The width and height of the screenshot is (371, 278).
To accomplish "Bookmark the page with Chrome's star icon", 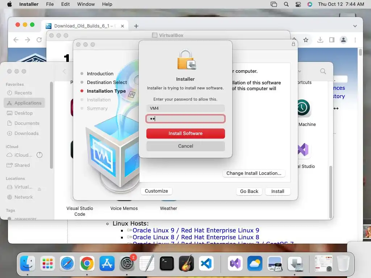I will [306, 40].
